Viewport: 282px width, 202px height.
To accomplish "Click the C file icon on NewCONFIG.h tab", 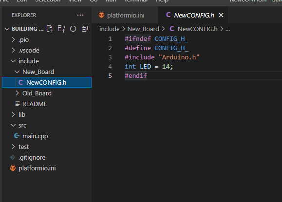I will pyautogui.click(x=169, y=15).
